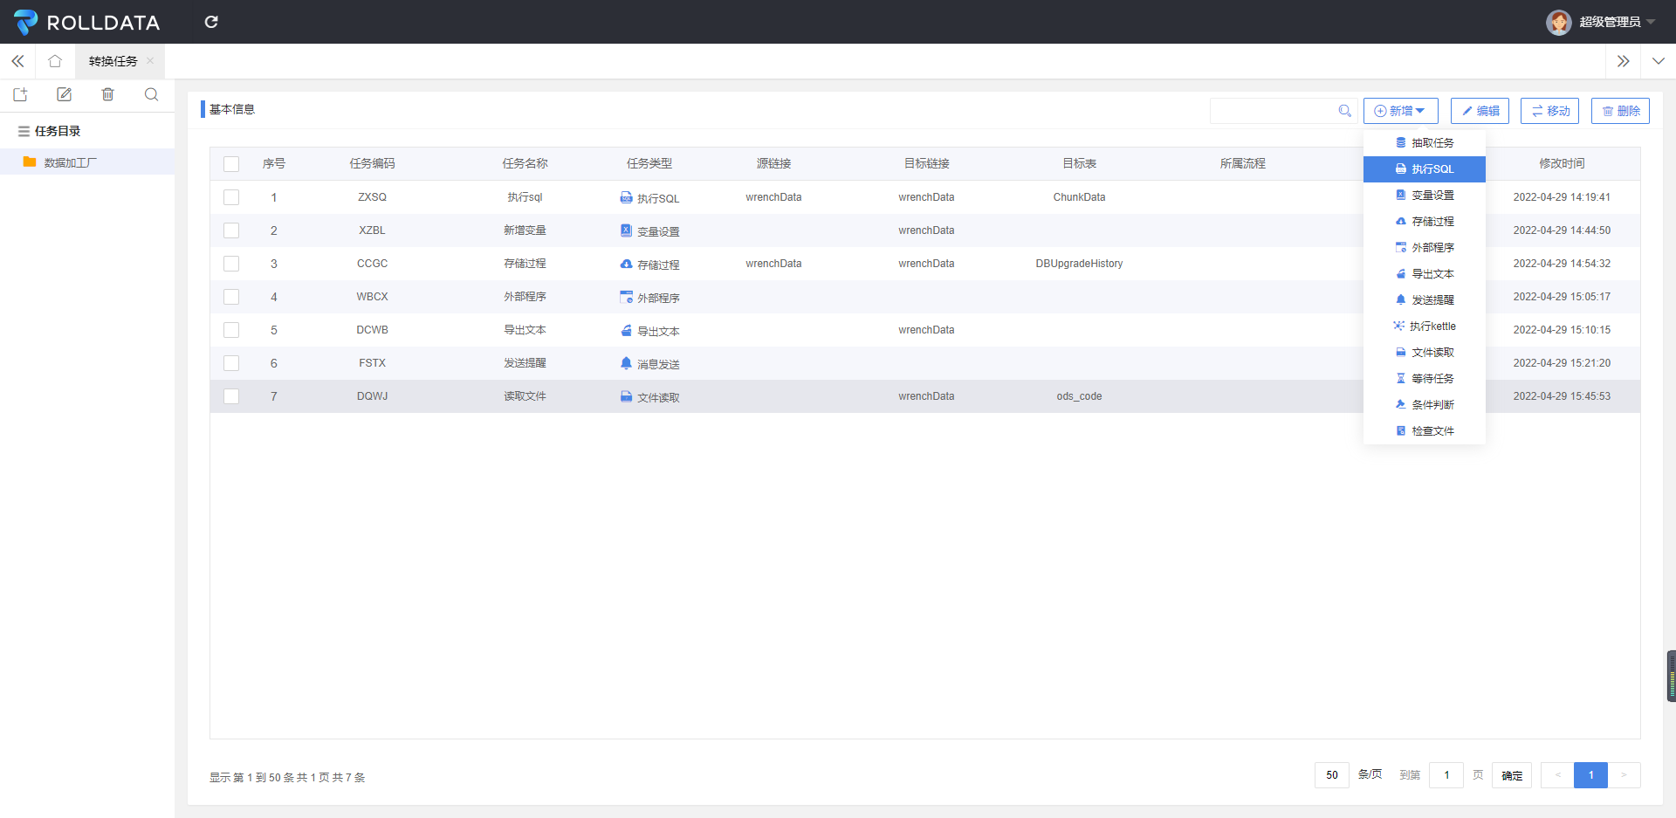The width and height of the screenshot is (1676, 818).
Task: Choose 存储过程 from the add menu
Action: (1425, 222)
